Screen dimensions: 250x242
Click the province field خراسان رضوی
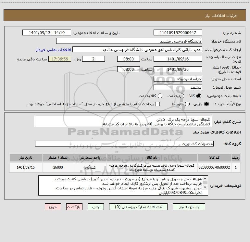click(x=178, y=79)
